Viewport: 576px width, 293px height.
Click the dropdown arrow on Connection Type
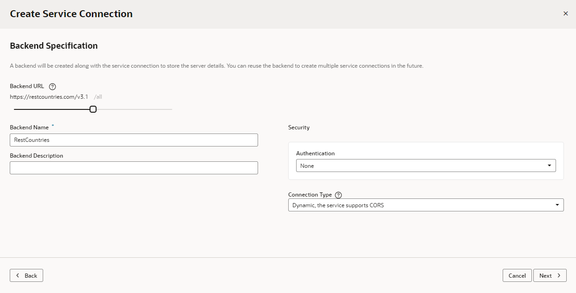pos(557,204)
